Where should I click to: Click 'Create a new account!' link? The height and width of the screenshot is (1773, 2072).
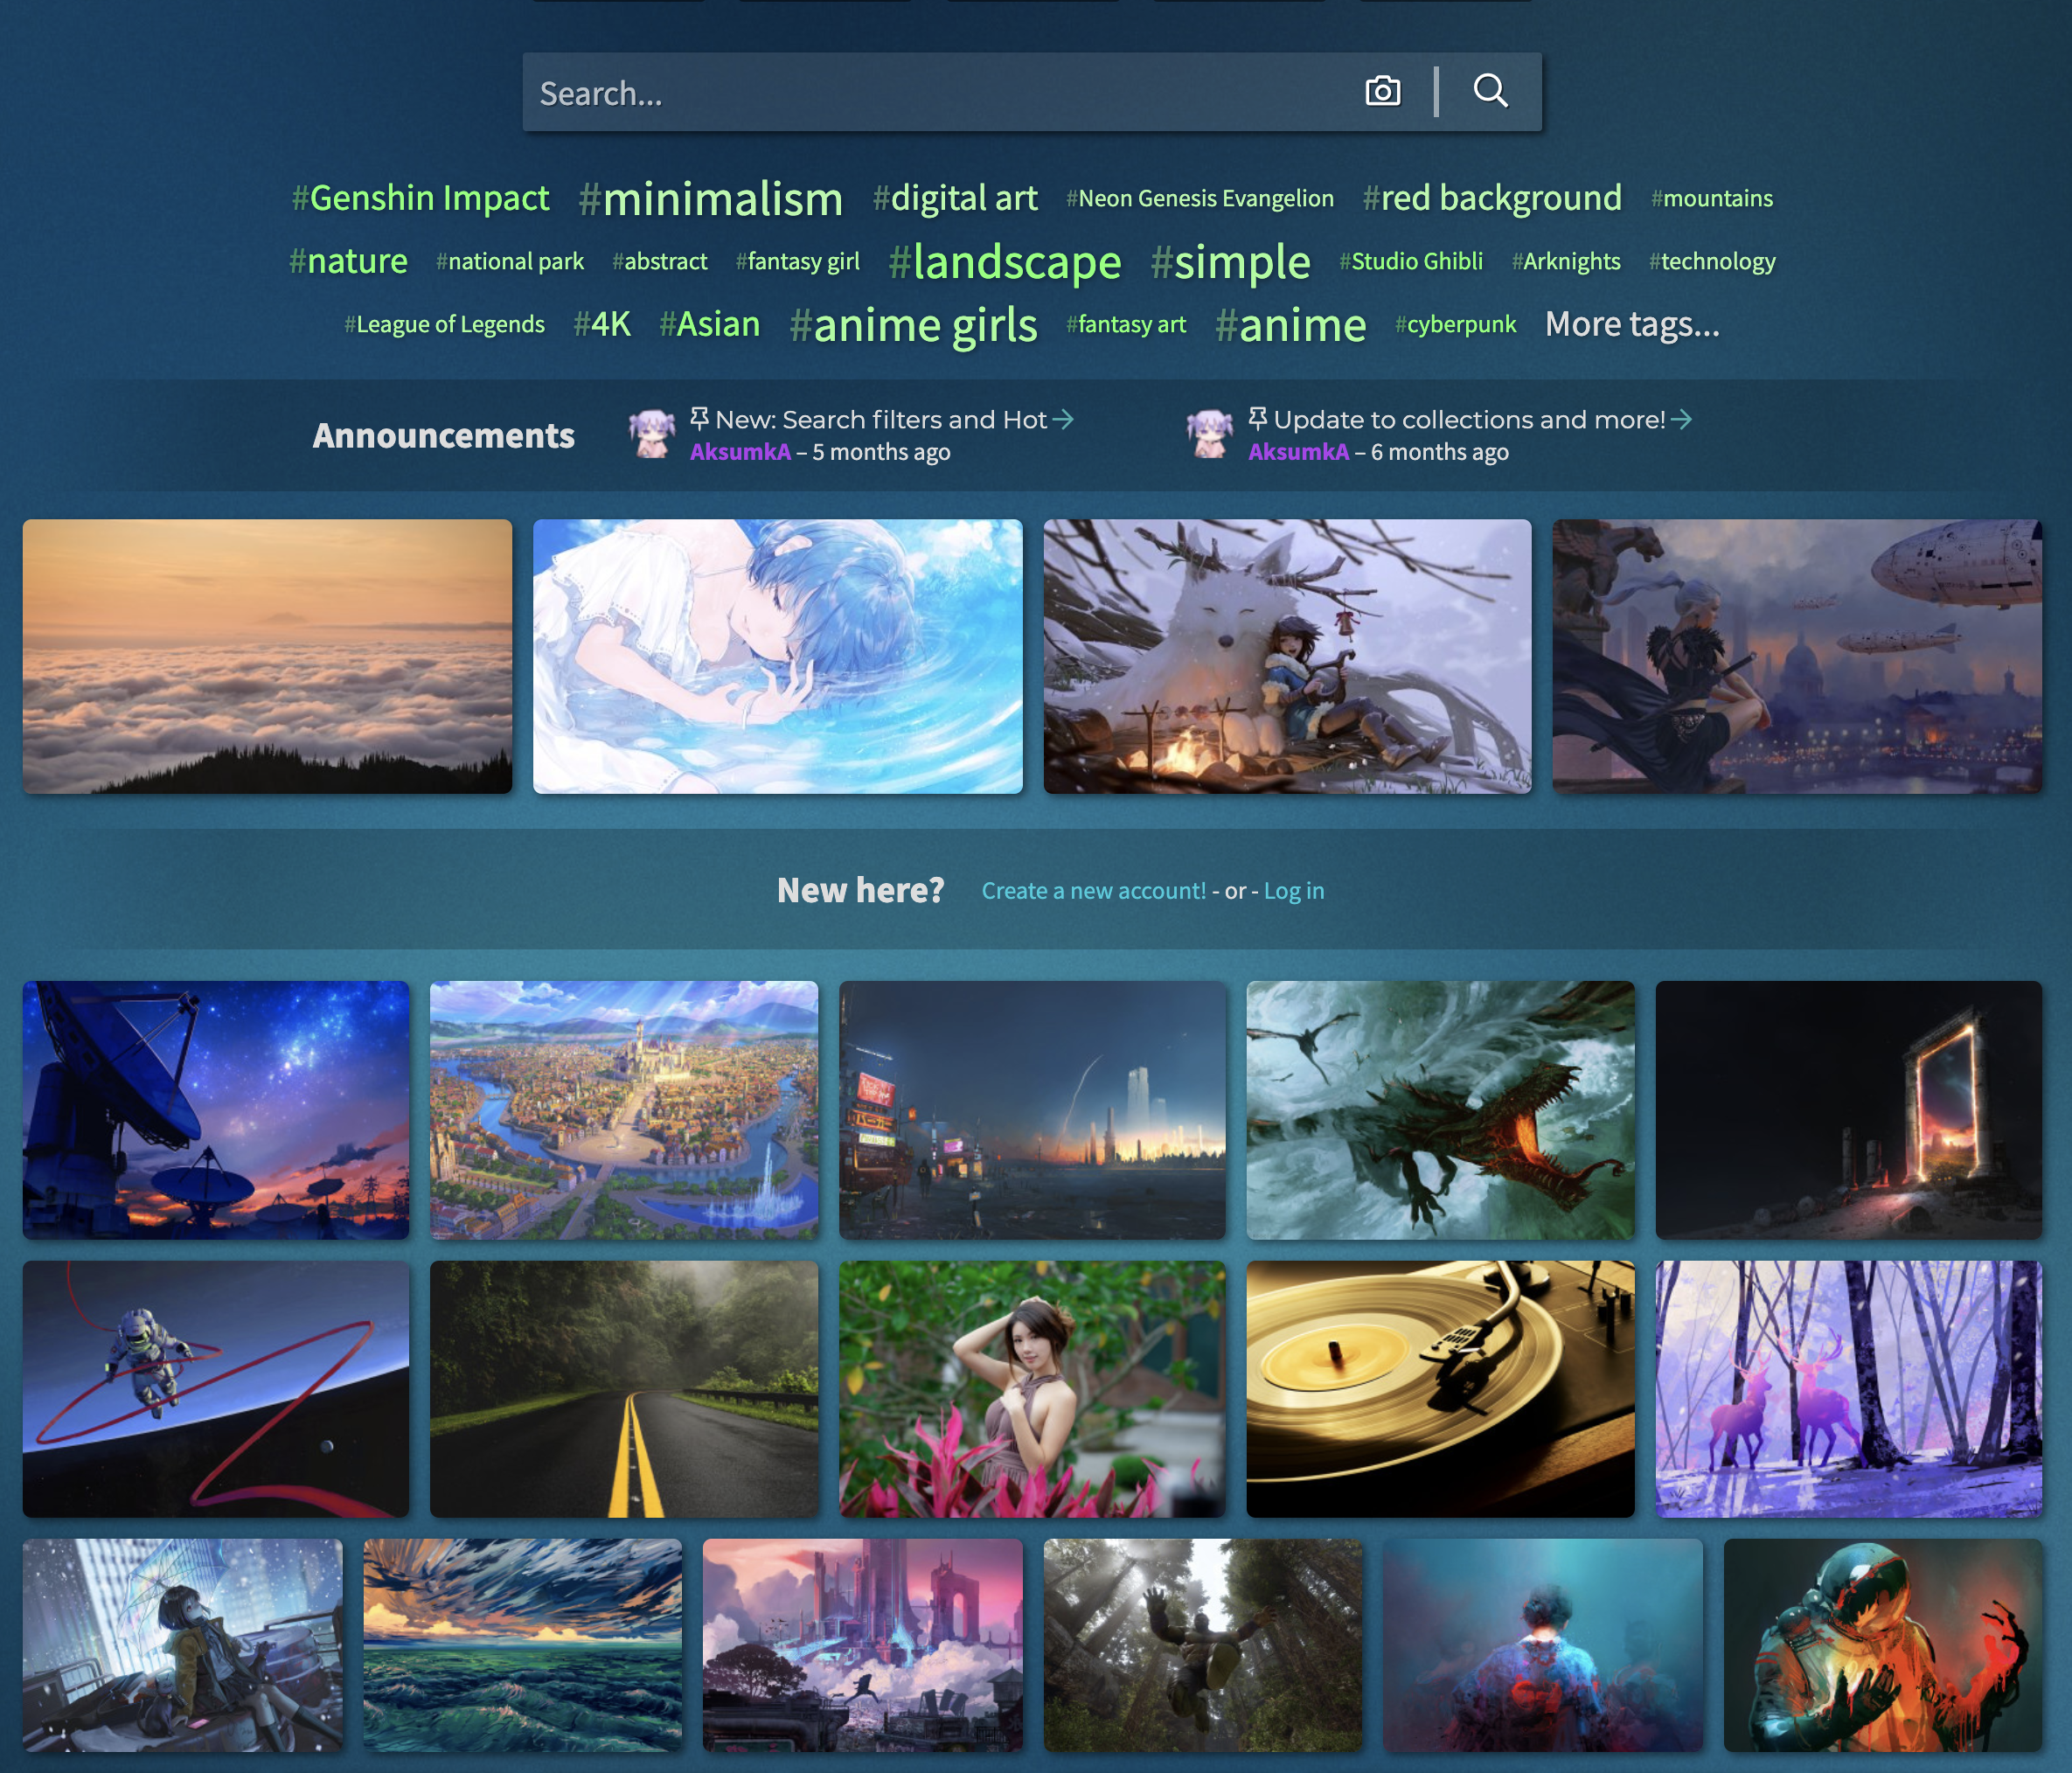click(x=1093, y=890)
